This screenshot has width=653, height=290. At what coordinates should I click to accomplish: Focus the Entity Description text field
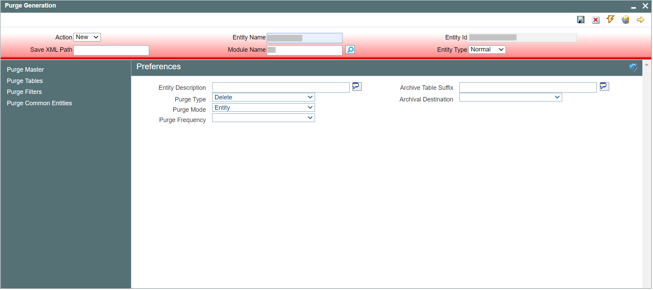tap(281, 87)
